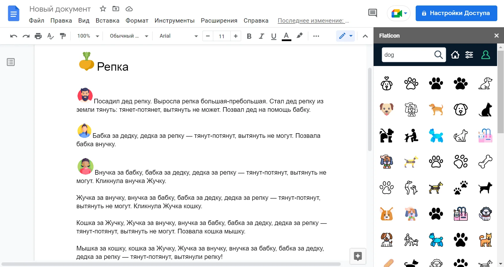The image size is (504, 267).
Task: Toggle bold formatting
Action: pos(249,36)
